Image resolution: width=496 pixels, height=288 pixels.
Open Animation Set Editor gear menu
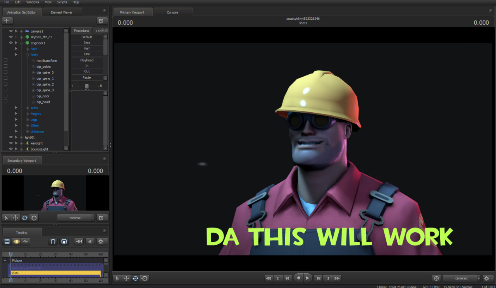click(102, 21)
